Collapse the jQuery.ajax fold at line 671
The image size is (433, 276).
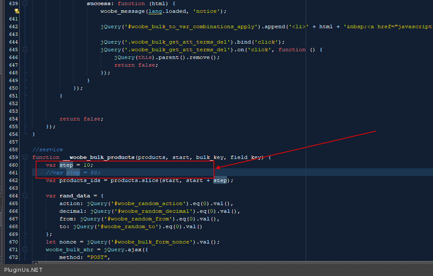pyautogui.click(x=25, y=250)
